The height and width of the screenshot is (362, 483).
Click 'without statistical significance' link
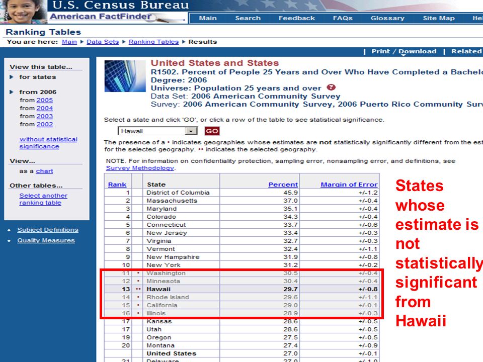(x=48, y=143)
